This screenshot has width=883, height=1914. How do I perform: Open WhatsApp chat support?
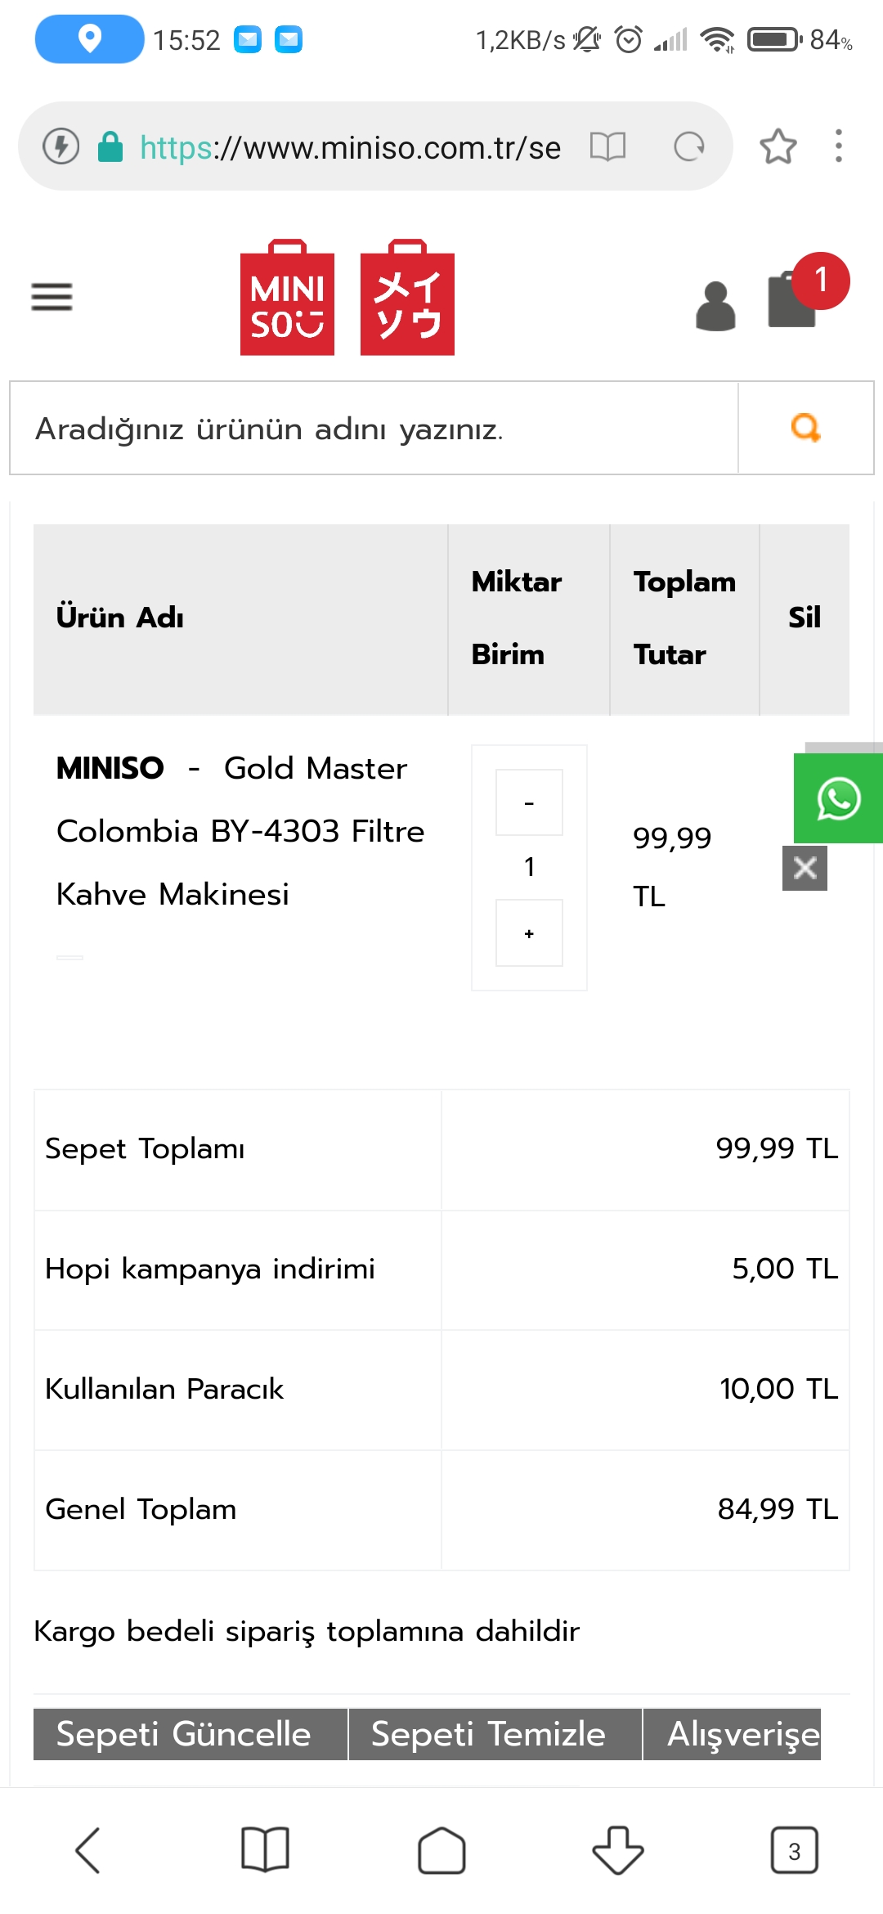pos(838,798)
